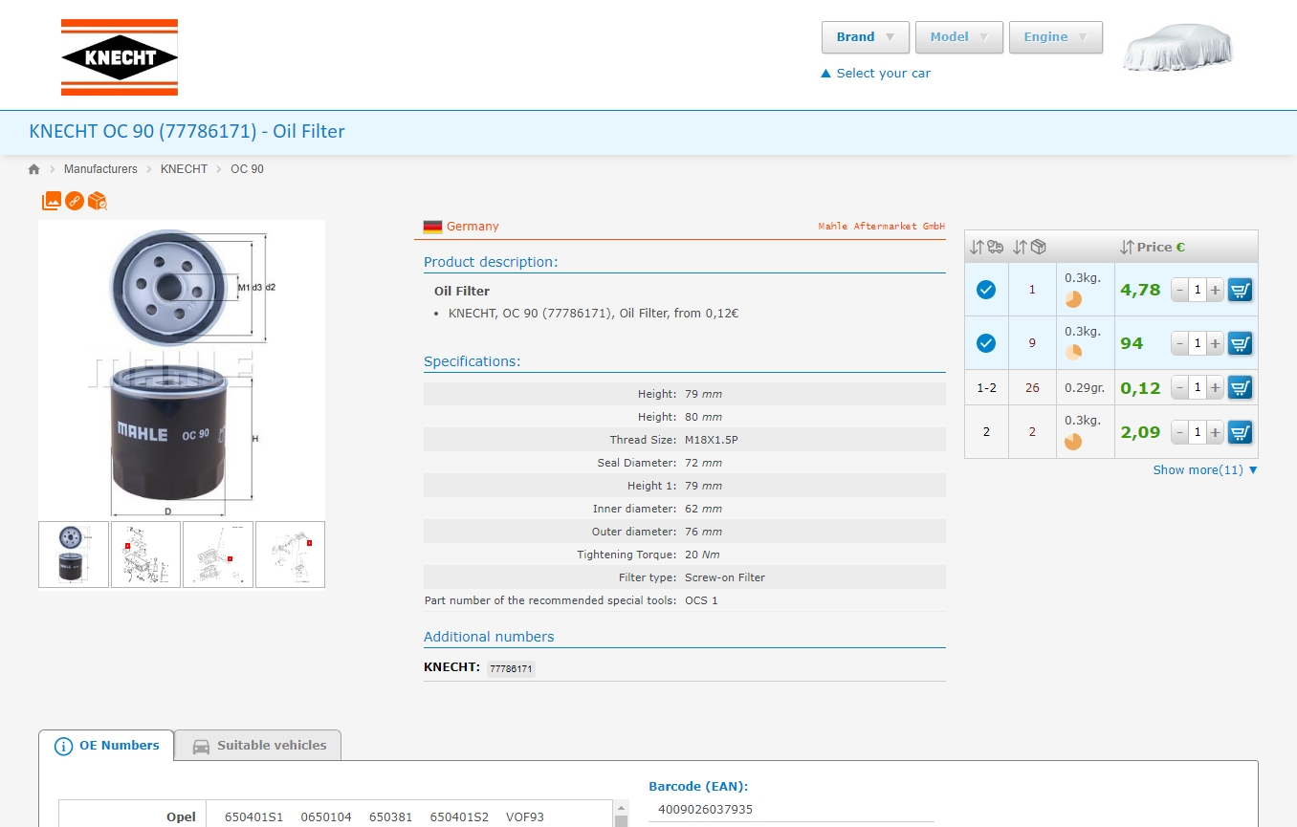Click the OE numbers list scrollbar
The width and height of the screenshot is (1297, 827).
(x=622, y=814)
